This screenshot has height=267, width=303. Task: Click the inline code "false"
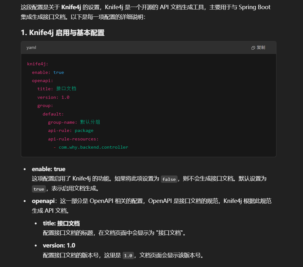pyautogui.click(x=169, y=179)
